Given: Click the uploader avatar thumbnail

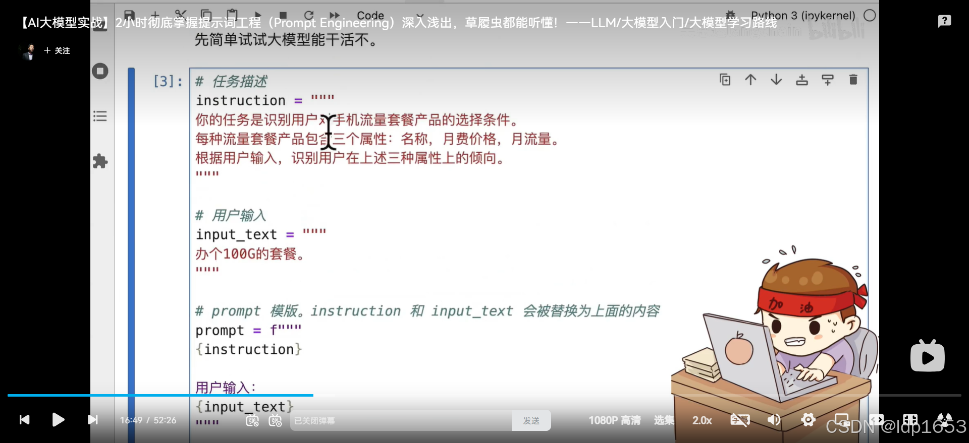Looking at the screenshot, I should [x=29, y=51].
